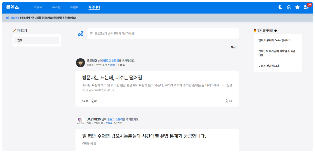315x153 pixels.
Task: Open 좀로덱후's profile avatar
Action: 81,63
